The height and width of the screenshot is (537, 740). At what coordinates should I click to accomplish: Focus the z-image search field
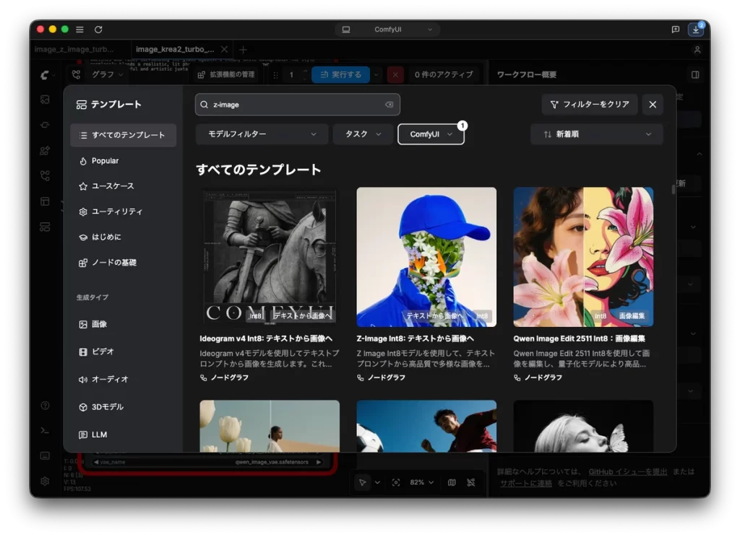point(297,105)
